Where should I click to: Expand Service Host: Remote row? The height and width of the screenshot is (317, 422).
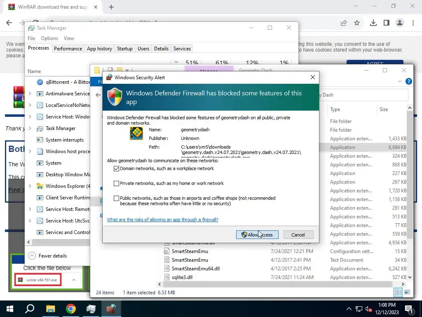pos(30,209)
